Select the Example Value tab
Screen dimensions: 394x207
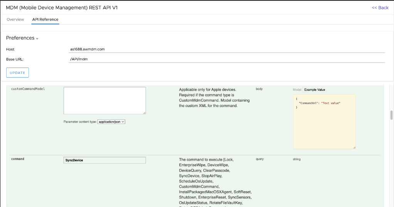tap(315, 90)
